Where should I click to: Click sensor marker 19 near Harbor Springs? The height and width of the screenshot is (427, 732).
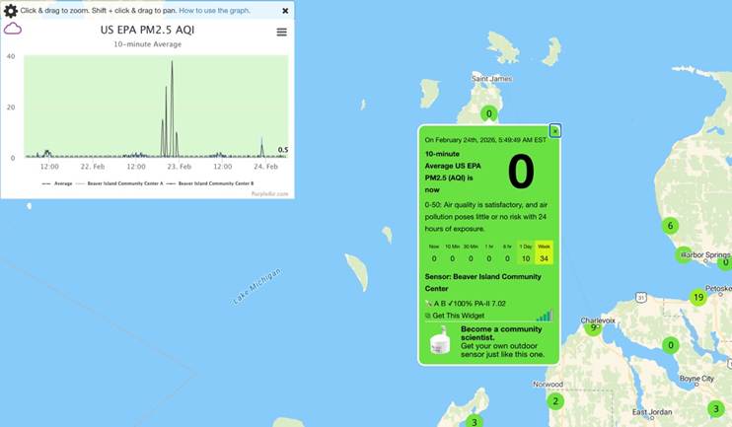point(698,297)
